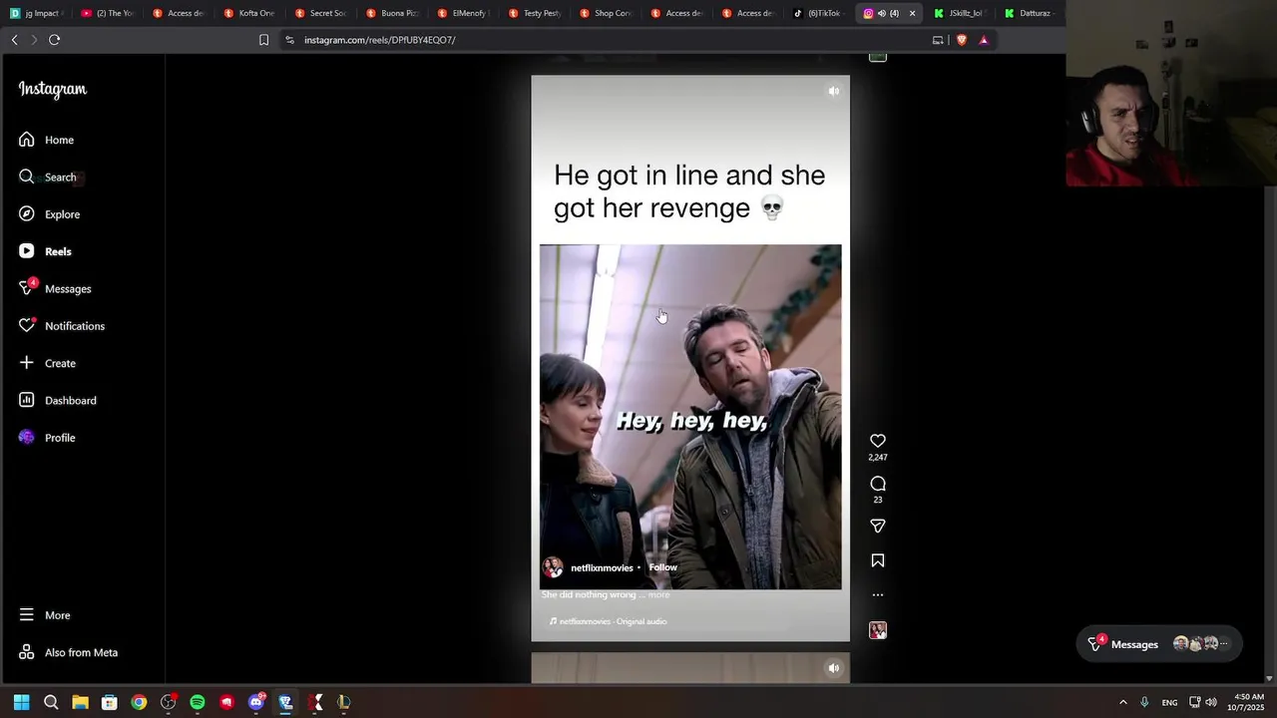Switch to the 'Secret Soc' tab

[x=320, y=13]
